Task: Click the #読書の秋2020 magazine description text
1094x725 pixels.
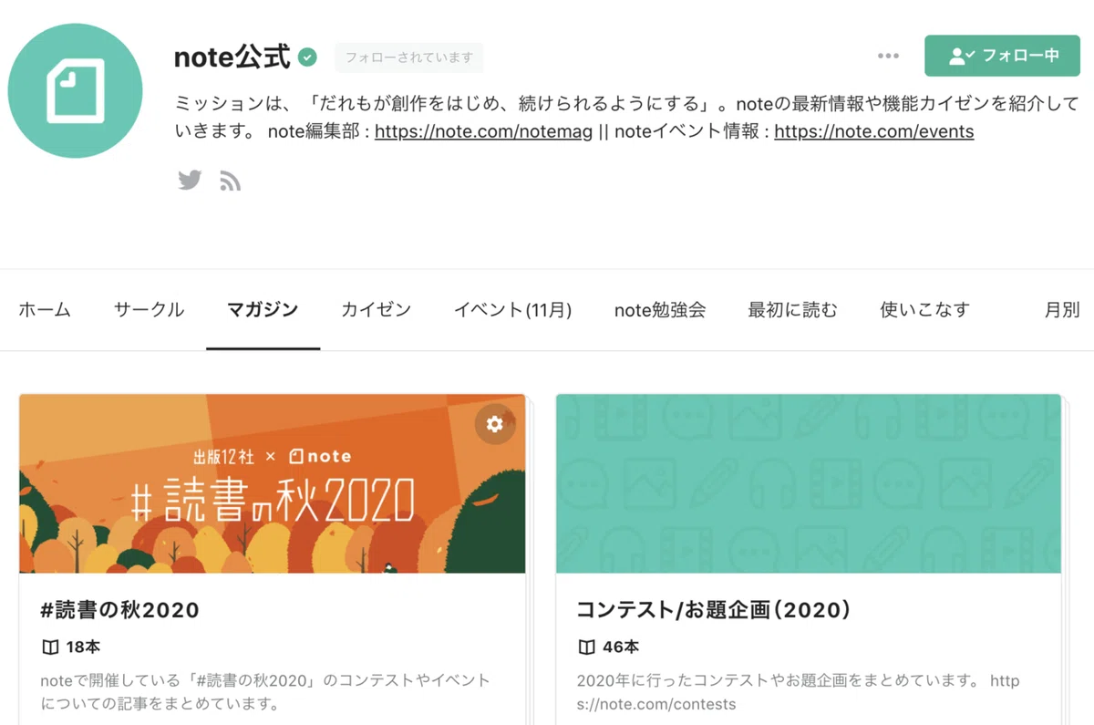Action: (265, 692)
